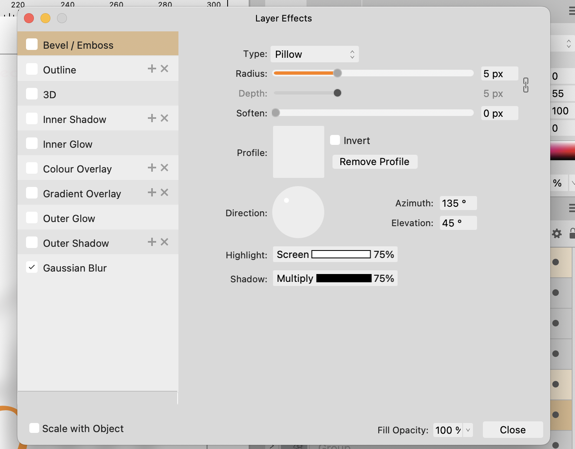This screenshot has height=449, width=575.
Task: Open the Type dropdown showing Pillow
Action: click(314, 54)
